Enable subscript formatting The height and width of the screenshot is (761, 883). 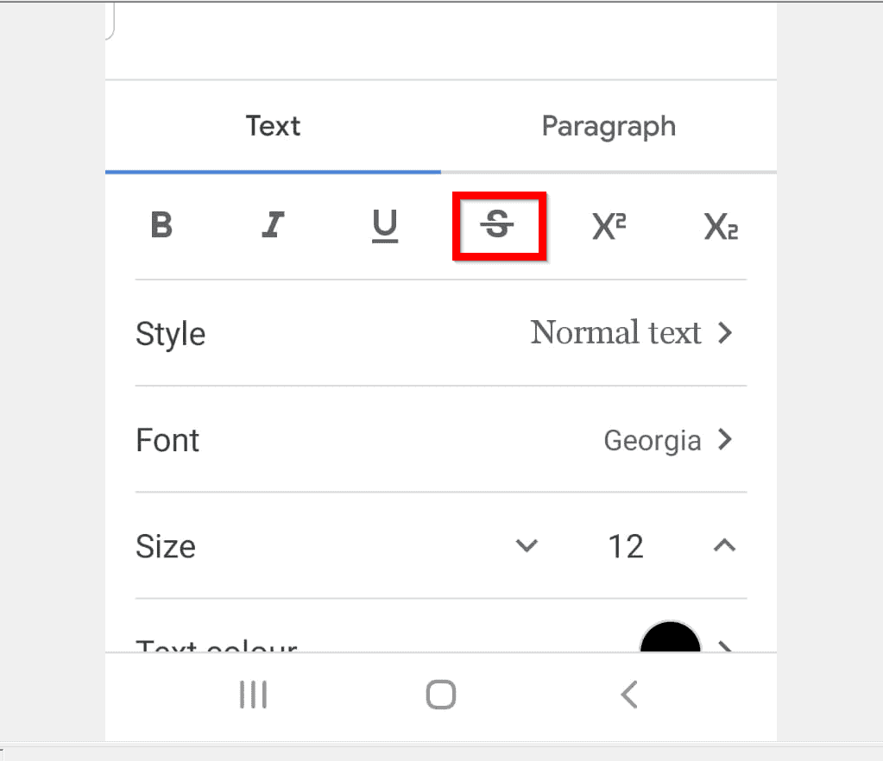(721, 226)
